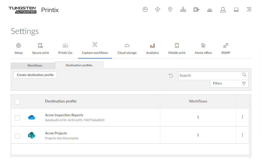The height and width of the screenshot is (165, 262).
Task: Switch to the Workflows tab
Action: click(x=35, y=66)
